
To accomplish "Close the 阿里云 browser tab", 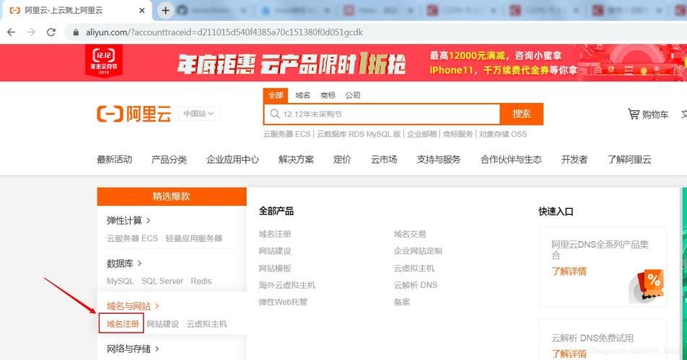I will (141, 11).
